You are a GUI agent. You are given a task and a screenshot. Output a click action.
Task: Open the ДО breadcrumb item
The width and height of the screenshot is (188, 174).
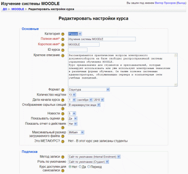click(x=5, y=9)
